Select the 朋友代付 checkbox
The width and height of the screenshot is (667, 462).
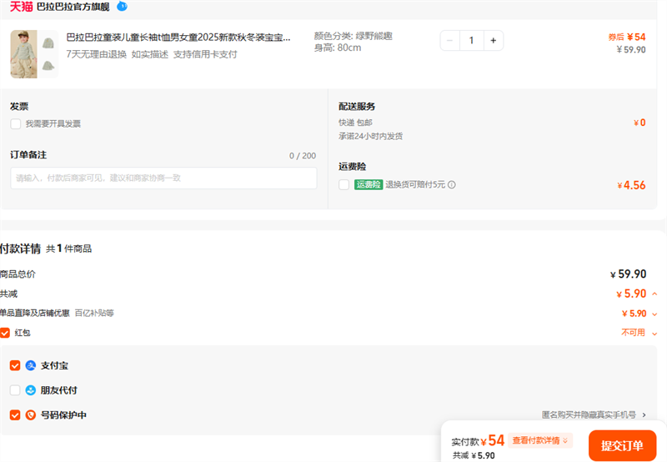pyautogui.click(x=15, y=390)
